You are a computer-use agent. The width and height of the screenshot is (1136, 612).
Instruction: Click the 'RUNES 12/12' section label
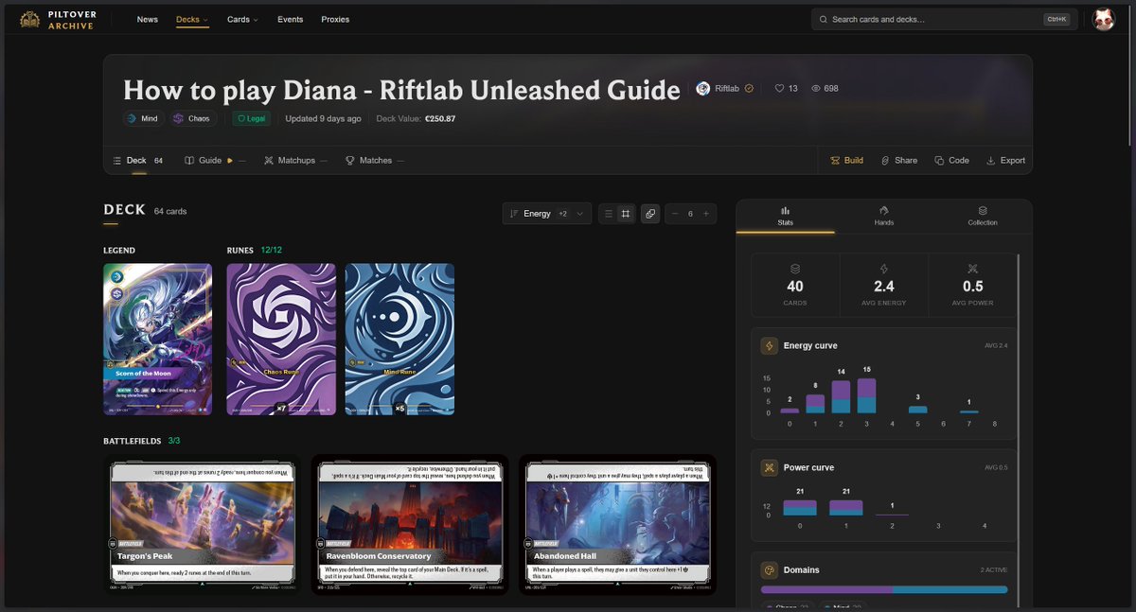tap(255, 250)
